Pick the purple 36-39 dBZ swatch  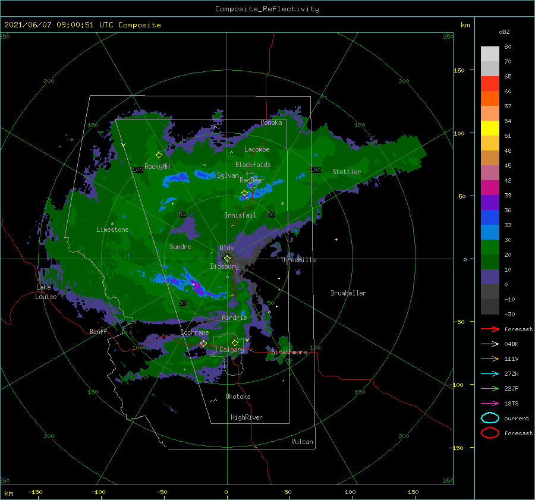(490, 203)
